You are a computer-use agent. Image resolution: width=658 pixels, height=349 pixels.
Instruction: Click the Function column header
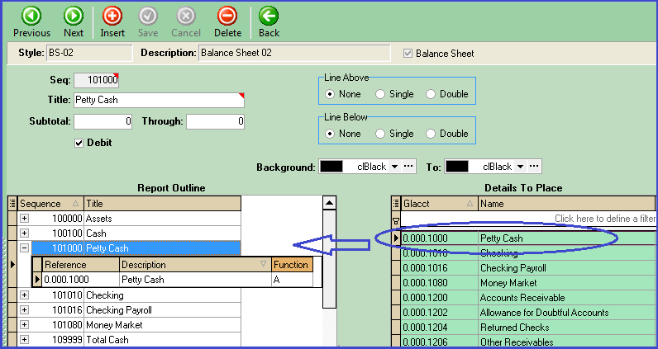292,265
